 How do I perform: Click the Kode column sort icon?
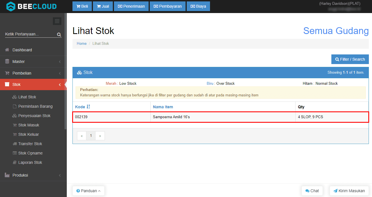coord(88,107)
